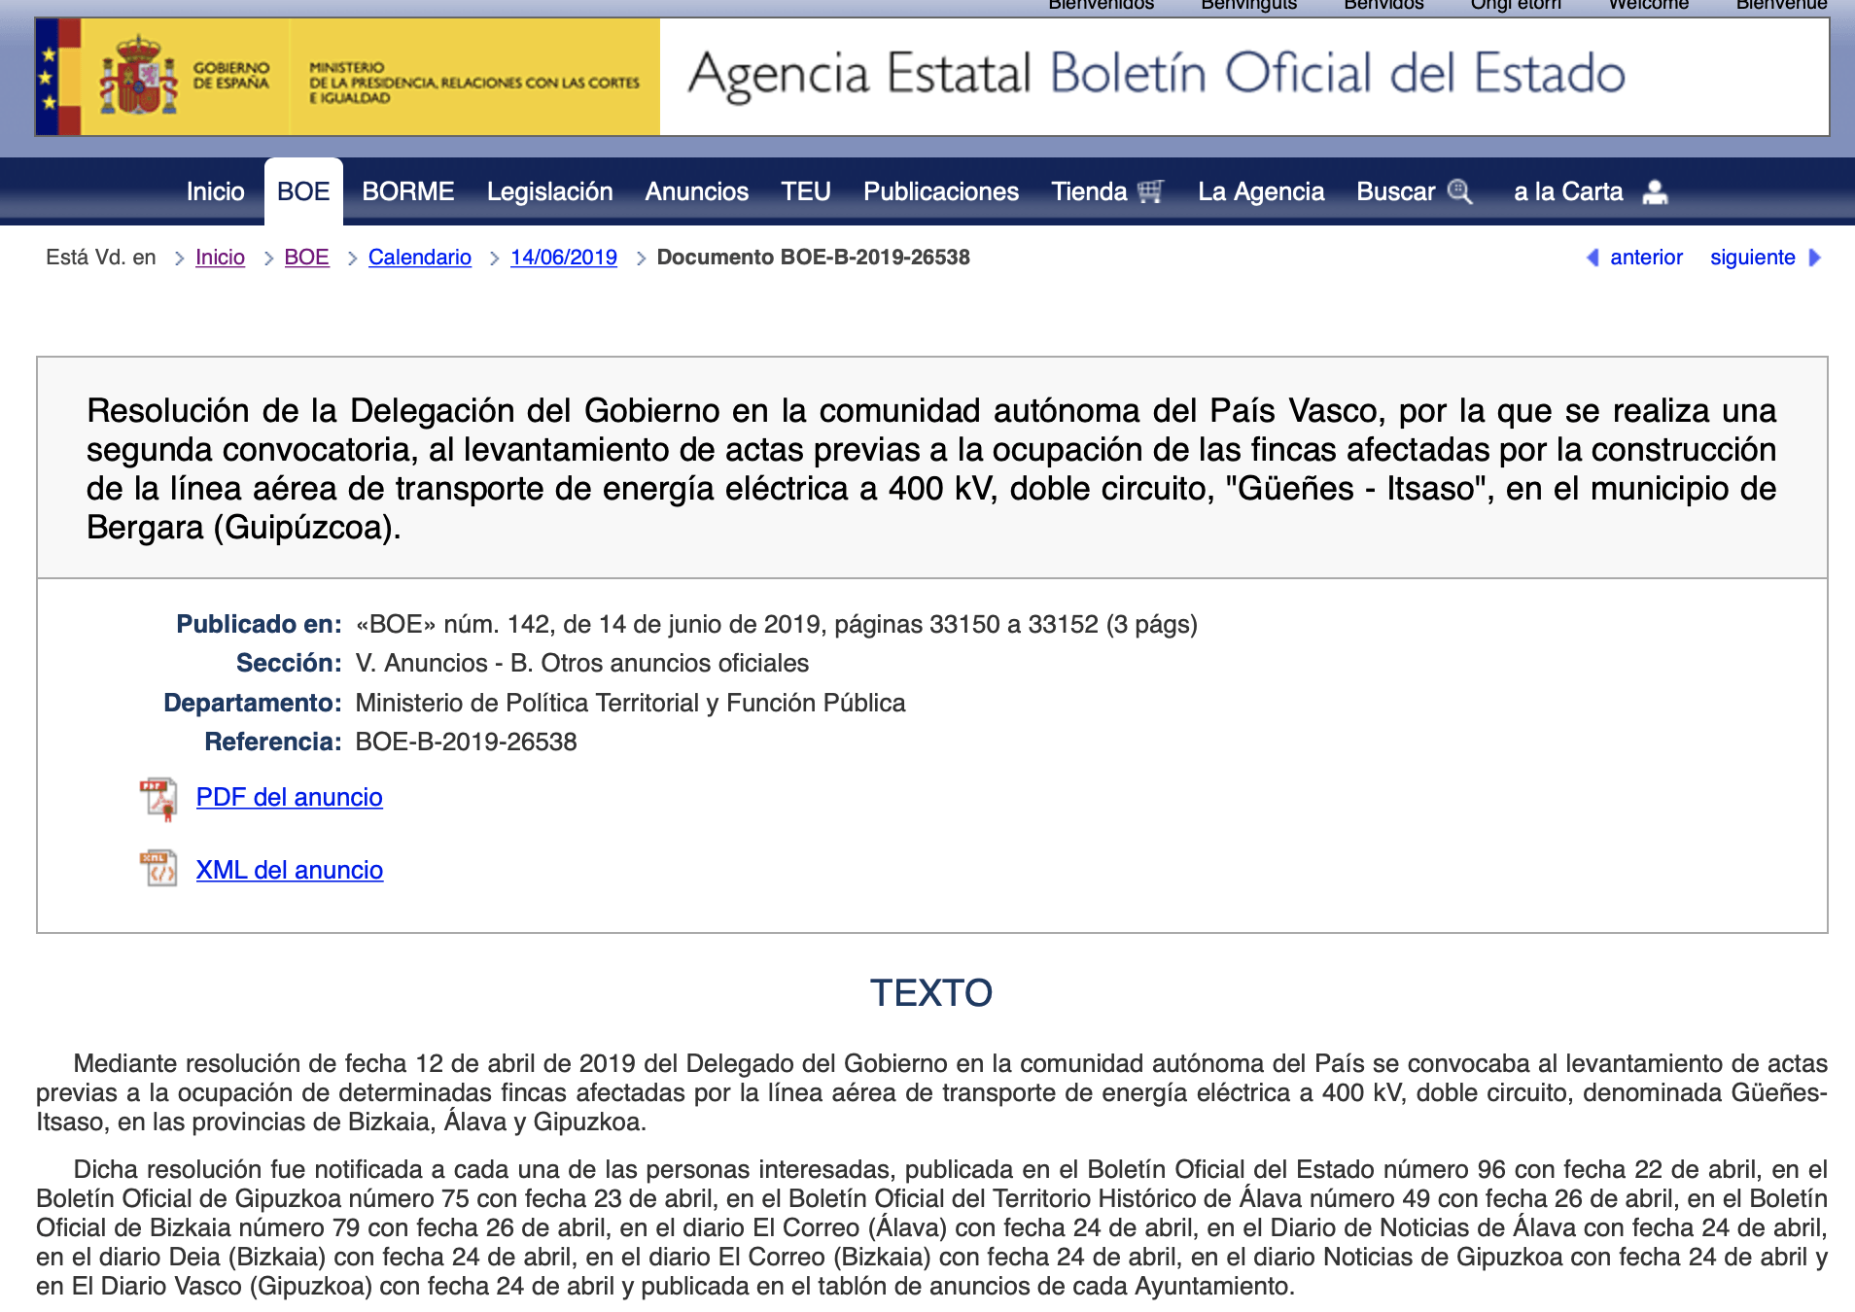Viewport: 1855px width, 1312px height.
Task: Click the 'Documento BOE-B-2019-26538' breadcrumb text
Action: (x=813, y=258)
